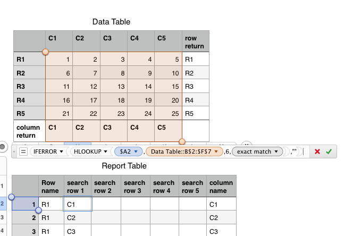This screenshot has height=236, width=353.
Task: Click C3 in the column return row
Action: pos(114,131)
